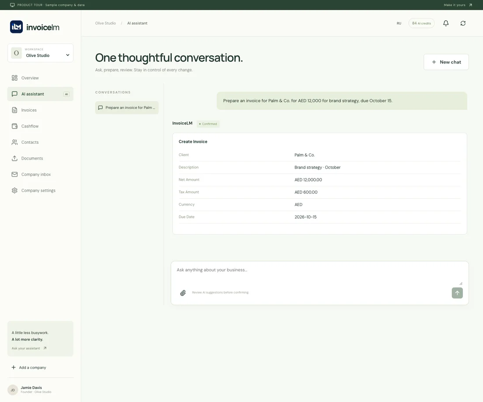Open Company inbox
This screenshot has width=483, height=402.
pos(40,174)
